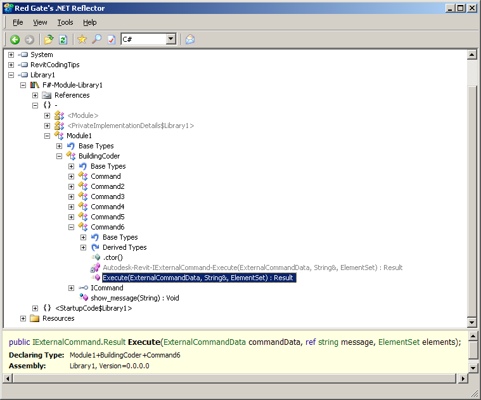Click the envelope feedback icon
Image resolution: width=481 pixels, height=400 pixels.
189,39
